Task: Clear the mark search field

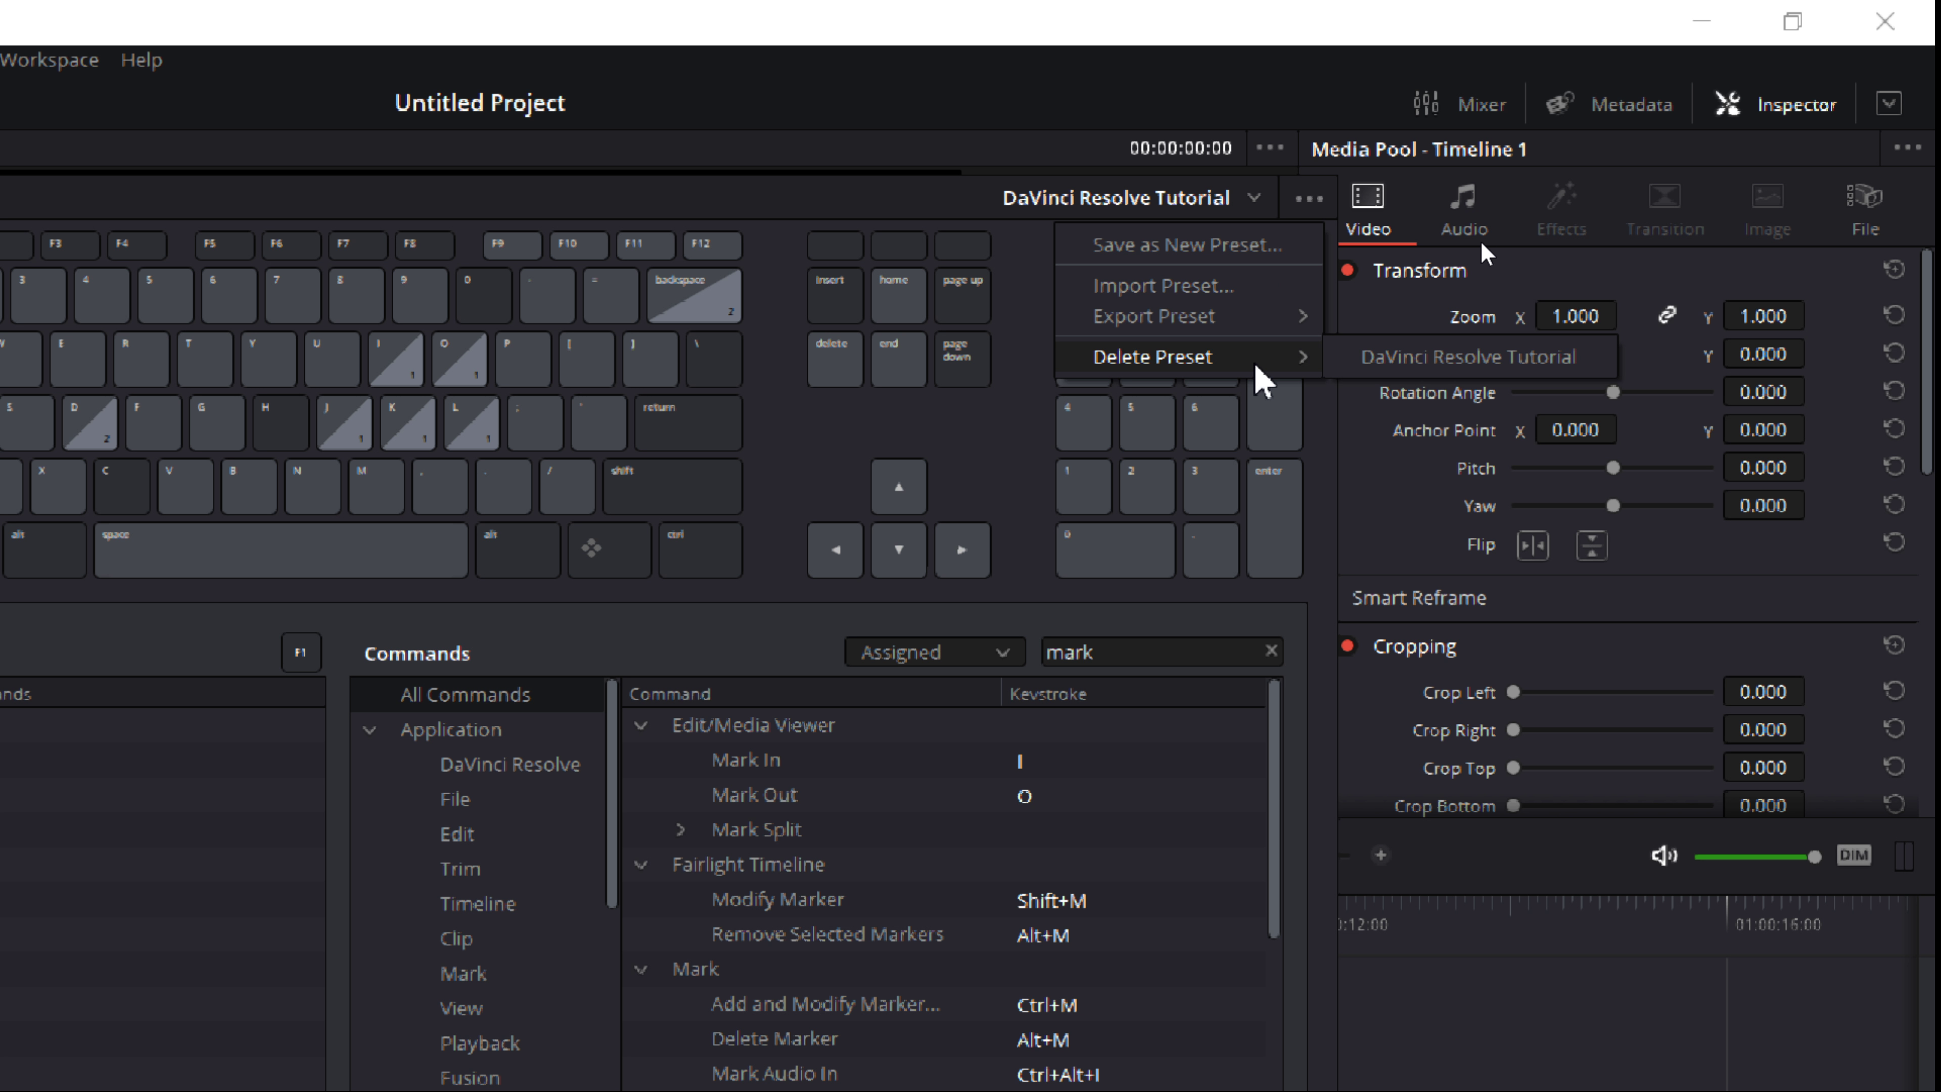Action: click(1271, 650)
